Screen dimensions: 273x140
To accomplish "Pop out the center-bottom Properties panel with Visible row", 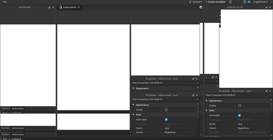I will 193,95.
